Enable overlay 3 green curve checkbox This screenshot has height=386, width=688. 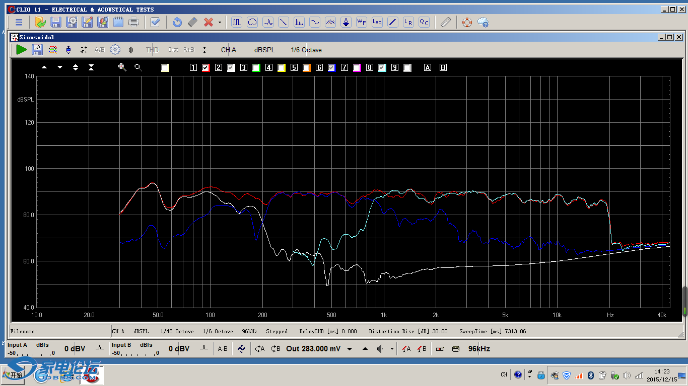(256, 68)
